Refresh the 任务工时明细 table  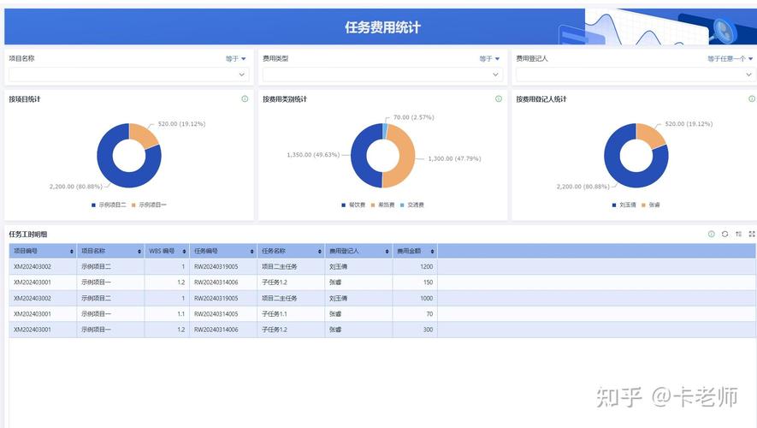724,234
